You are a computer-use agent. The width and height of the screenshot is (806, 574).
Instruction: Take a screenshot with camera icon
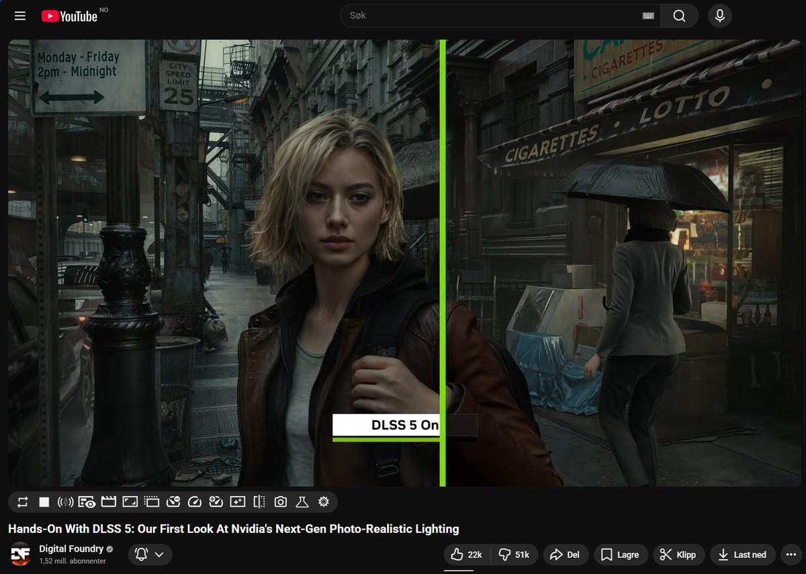click(x=281, y=502)
